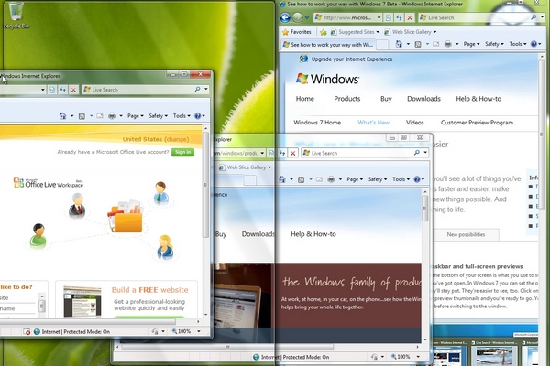The image size is (550, 366).
Task: Open Page dropdown in Office Live window
Action: [x=135, y=116]
